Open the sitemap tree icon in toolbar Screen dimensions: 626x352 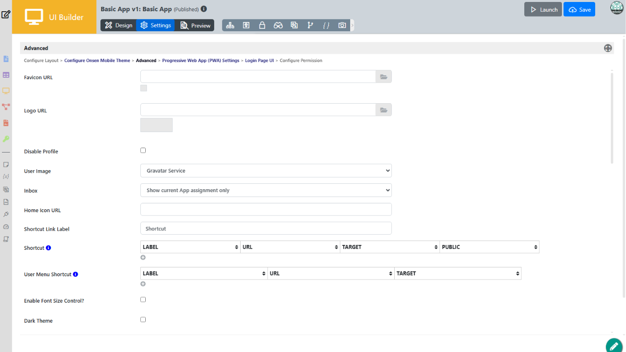[x=230, y=25]
